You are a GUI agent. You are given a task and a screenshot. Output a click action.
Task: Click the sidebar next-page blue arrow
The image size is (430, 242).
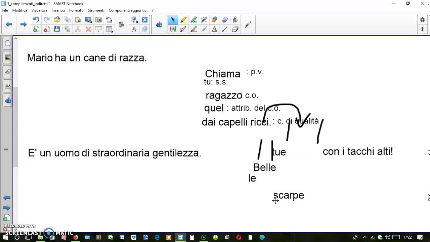click(6, 208)
